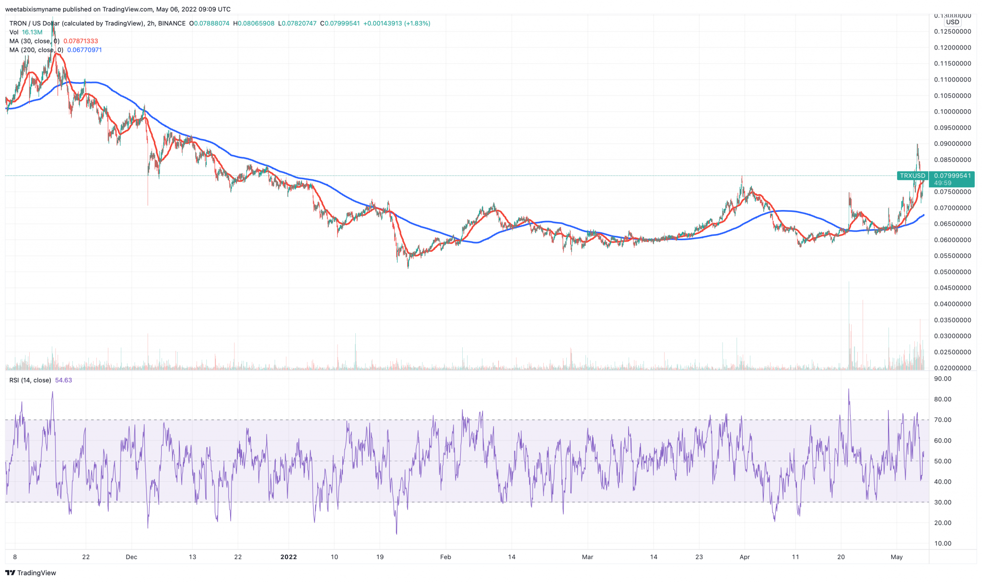This screenshot has width=982, height=582.
Task: Click the 0.08500000 price axis label
Action: (952, 160)
